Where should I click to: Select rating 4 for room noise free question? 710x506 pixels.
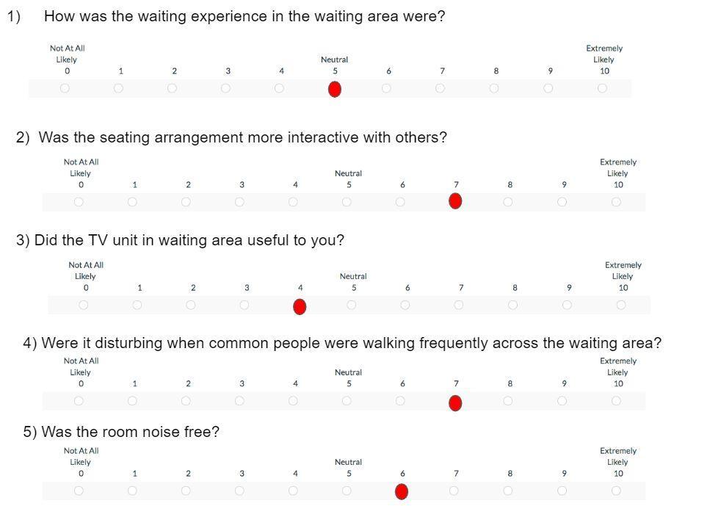[293, 491]
